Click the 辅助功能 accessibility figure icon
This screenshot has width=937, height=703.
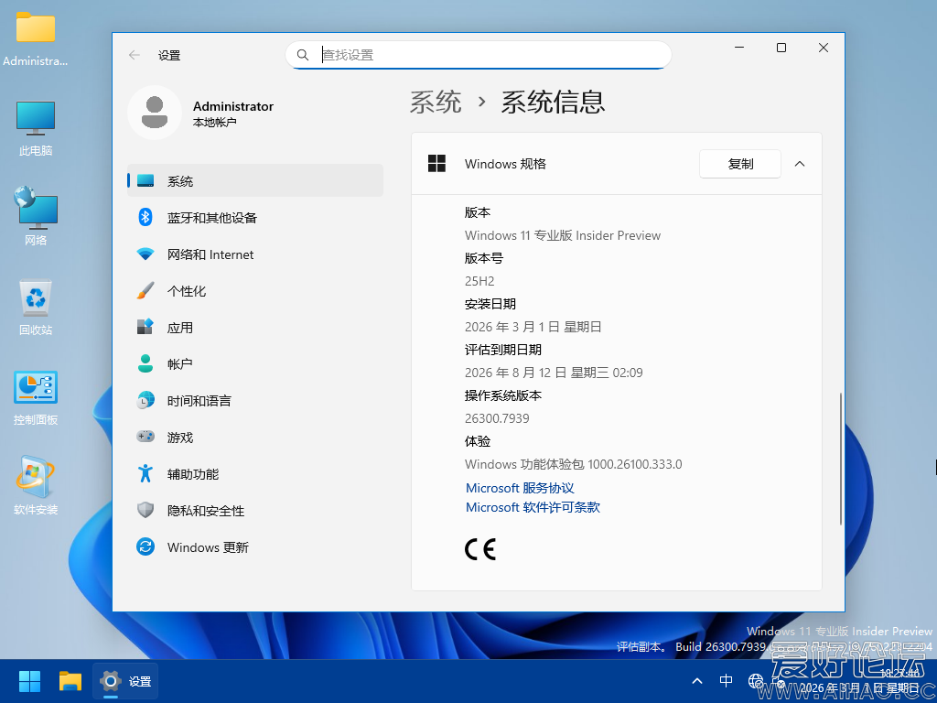[145, 473]
